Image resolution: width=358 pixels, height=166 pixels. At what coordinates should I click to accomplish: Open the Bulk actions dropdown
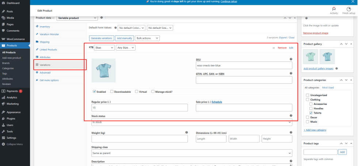[148, 38]
